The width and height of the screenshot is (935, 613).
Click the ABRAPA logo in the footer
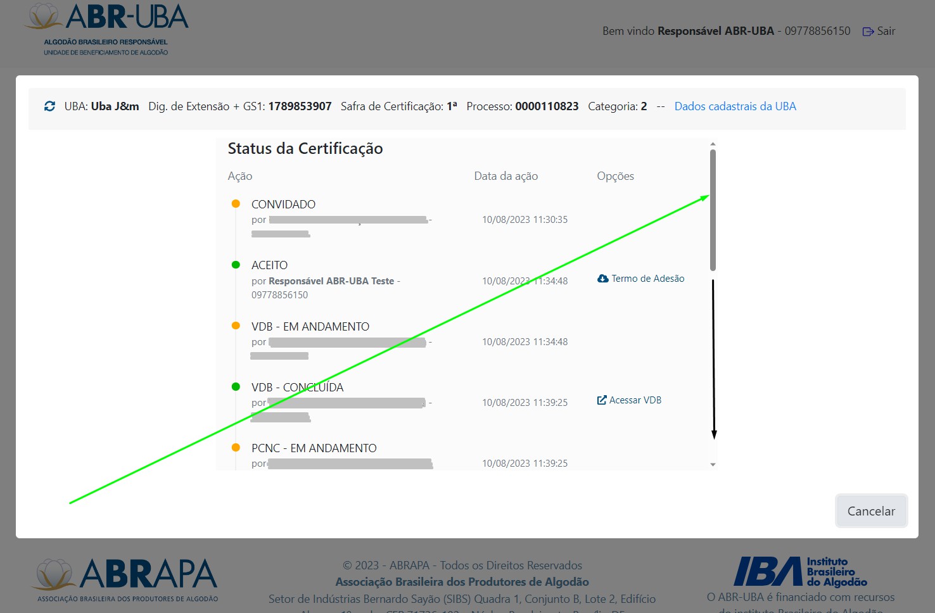(x=127, y=579)
